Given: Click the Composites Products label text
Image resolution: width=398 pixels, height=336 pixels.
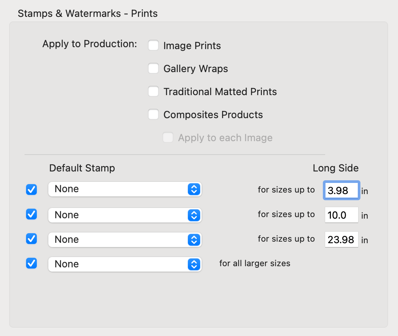Looking at the screenshot, I should (213, 115).
